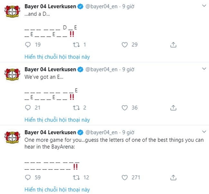Expand the options chevron on 'We've got an E...' tweet
209x194 pixels.
point(204,69)
